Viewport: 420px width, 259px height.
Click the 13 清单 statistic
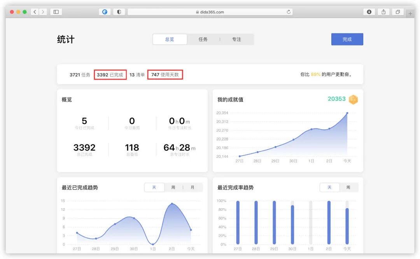pyautogui.click(x=137, y=75)
